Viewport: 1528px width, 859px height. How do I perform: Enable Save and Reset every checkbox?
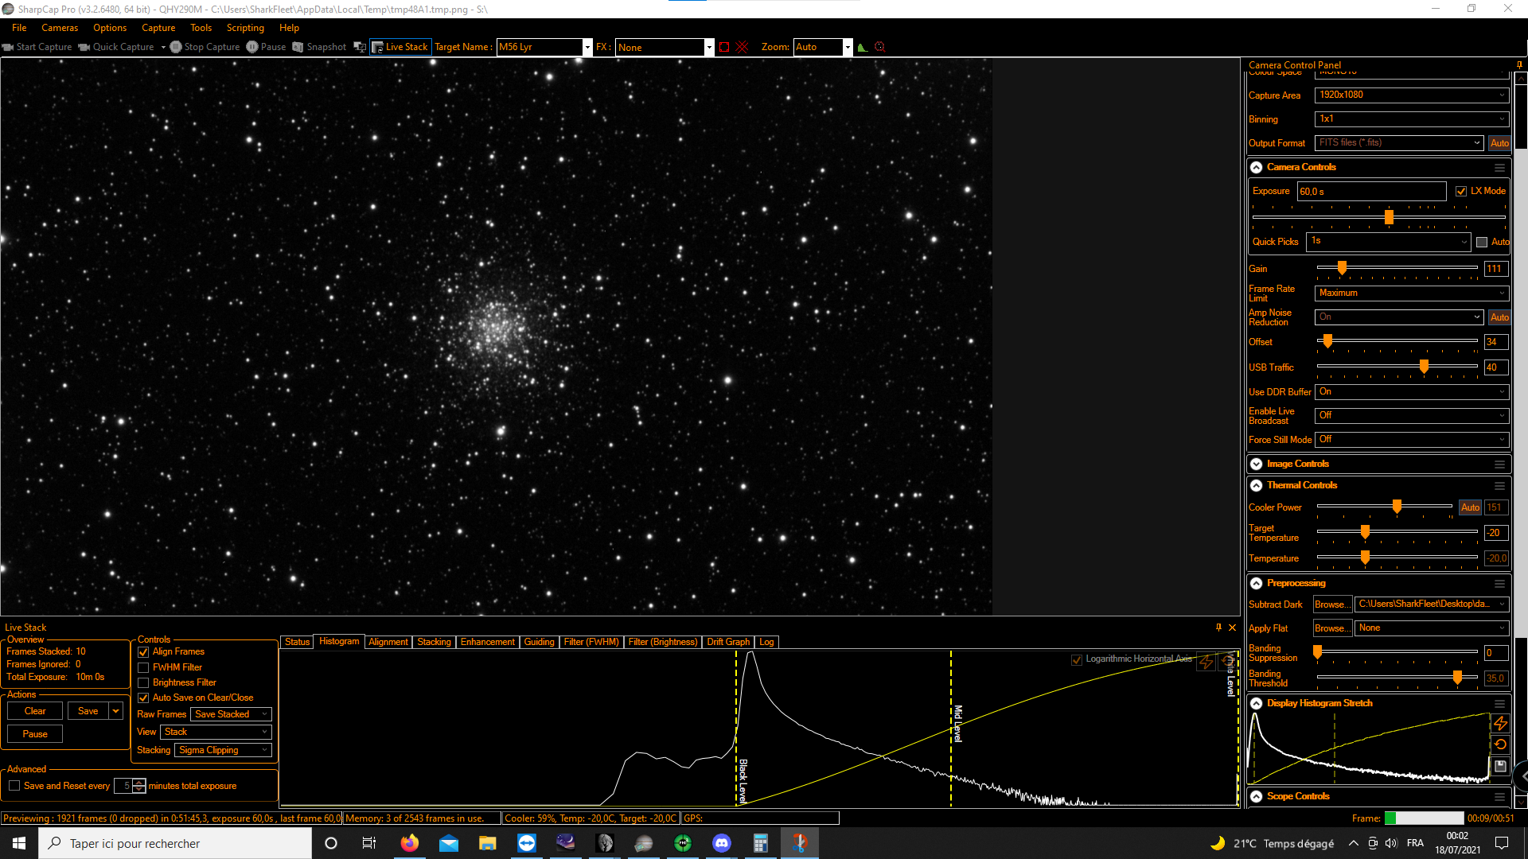click(14, 786)
